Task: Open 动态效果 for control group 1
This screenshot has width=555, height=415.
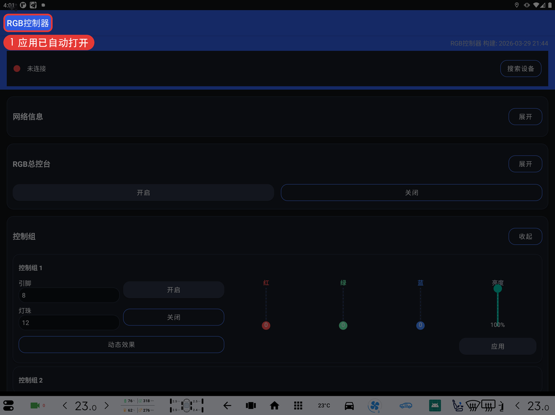Action: (x=121, y=345)
